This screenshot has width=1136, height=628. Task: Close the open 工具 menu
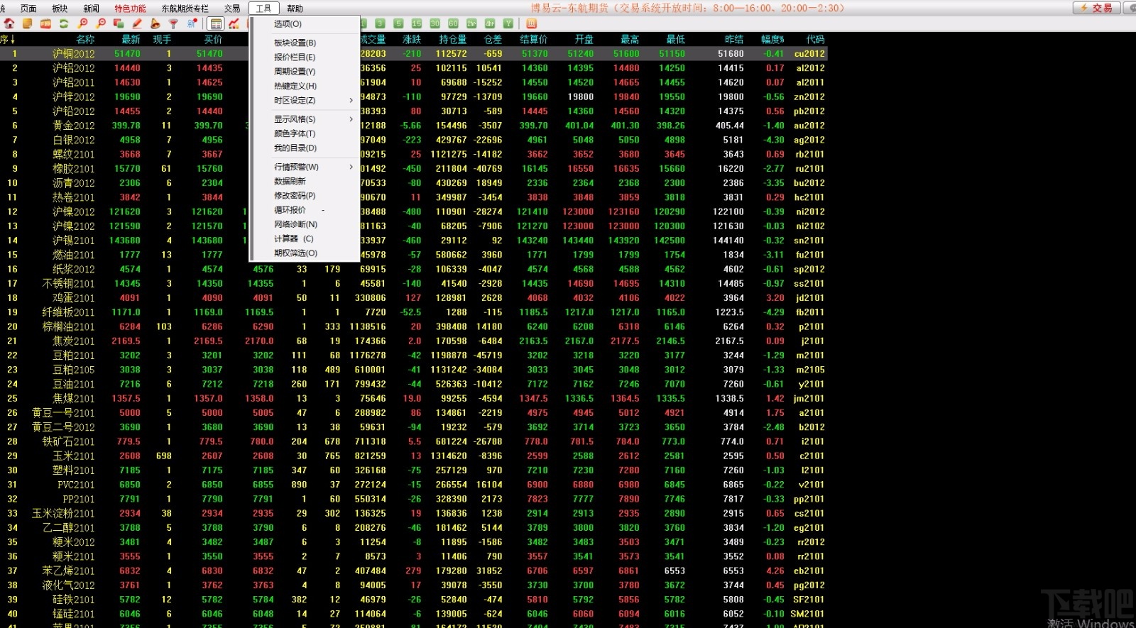tap(263, 9)
